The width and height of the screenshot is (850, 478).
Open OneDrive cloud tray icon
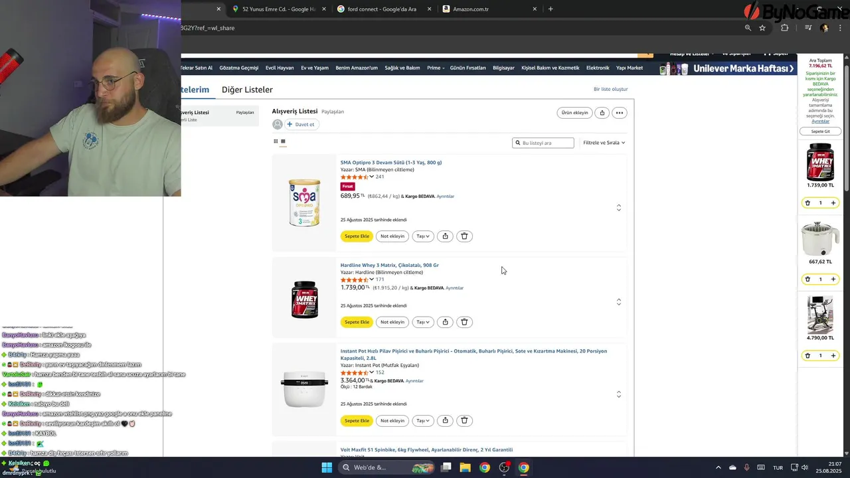tap(732, 467)
